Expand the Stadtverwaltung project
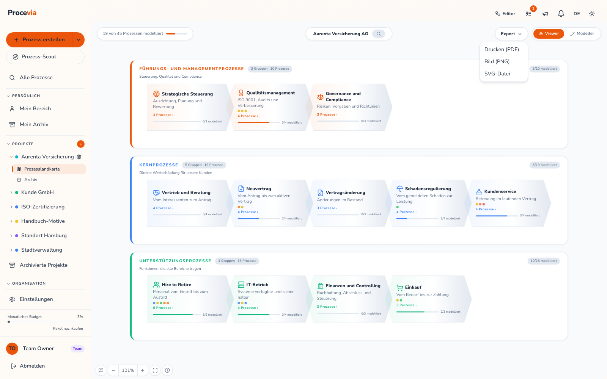Viewport: 607px width, 379px height. tap(11, 250)
